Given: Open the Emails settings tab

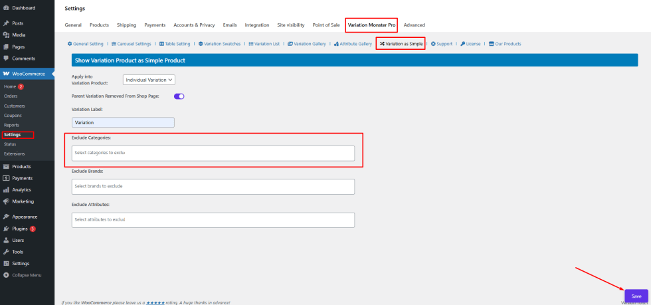Looking at the screenshot, I should point(230,25).
